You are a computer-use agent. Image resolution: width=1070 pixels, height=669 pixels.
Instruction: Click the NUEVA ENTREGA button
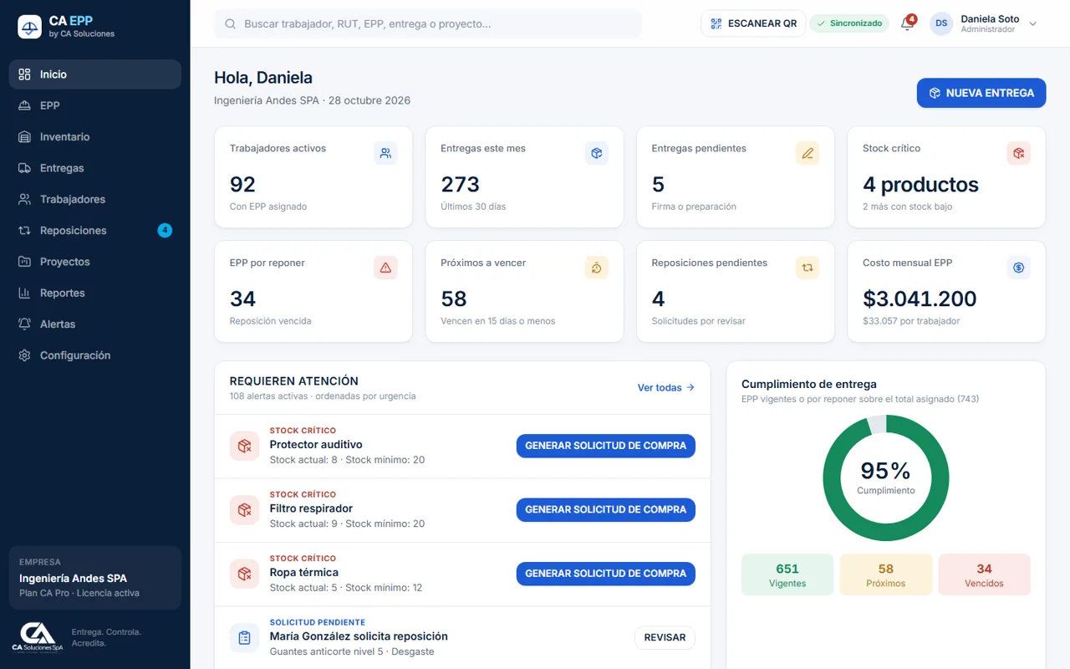pyautogui.click(x=981, y=93)
